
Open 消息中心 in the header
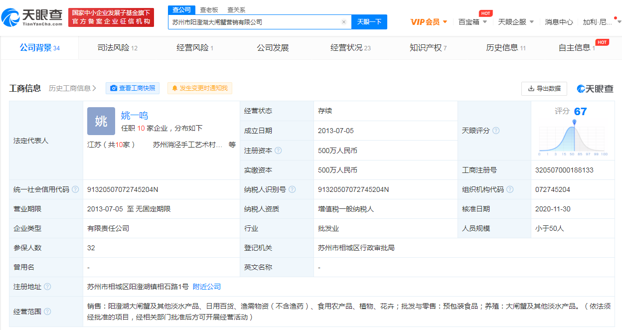[559, 22]
